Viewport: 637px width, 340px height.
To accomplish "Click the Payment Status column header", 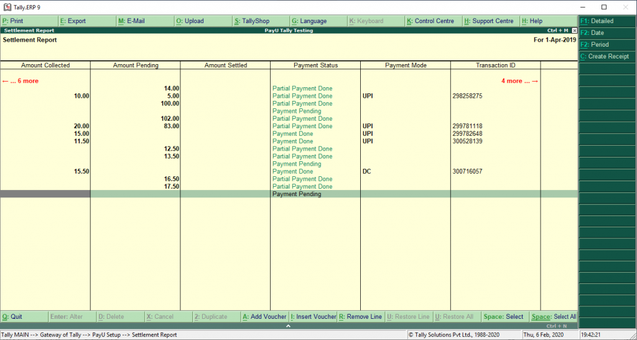I will point(315,65).
